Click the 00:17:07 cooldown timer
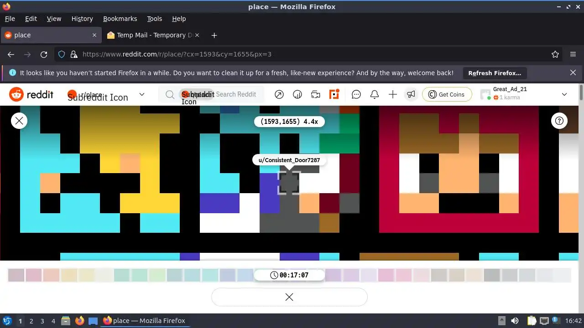Viewport: 584px width, 328px height. pos(289,275)
